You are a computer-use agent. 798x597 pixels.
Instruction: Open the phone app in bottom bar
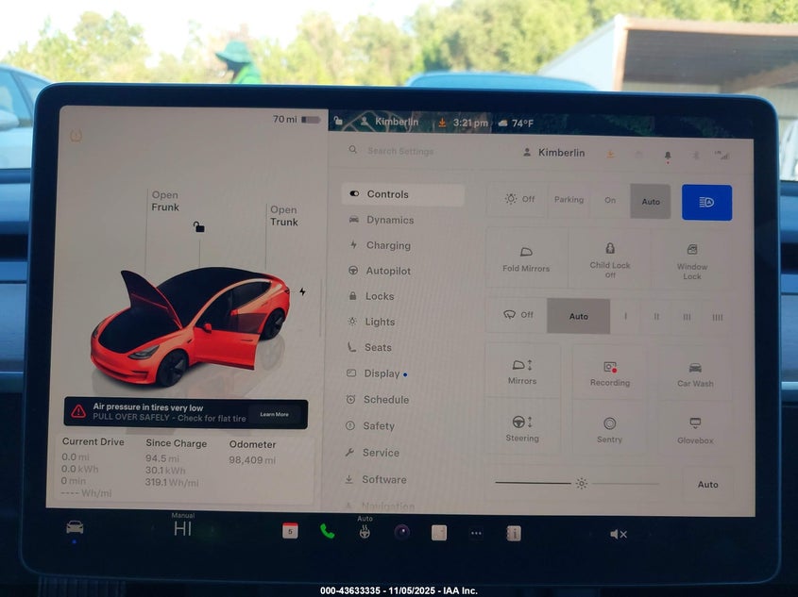tap(327, 532)
